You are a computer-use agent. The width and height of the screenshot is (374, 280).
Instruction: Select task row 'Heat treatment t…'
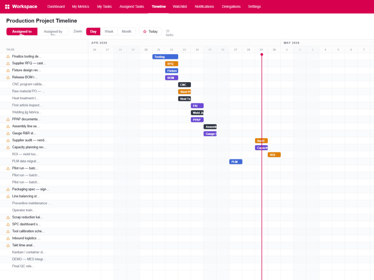(x=44, y=98)
